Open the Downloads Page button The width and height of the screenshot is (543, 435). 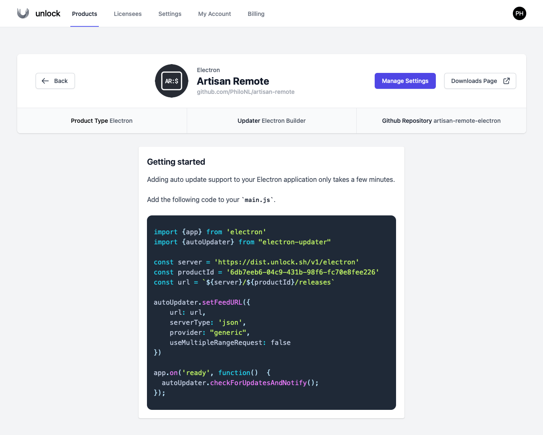coord(480,81)
